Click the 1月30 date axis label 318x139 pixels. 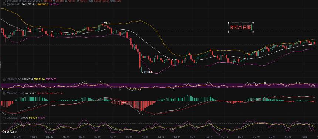click(129, 137)
